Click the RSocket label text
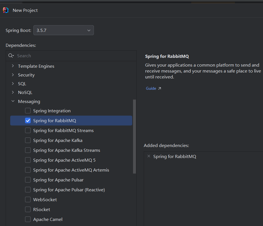The width and height of the screenshot is (263, 226). pyautogui.click(x=42, y=210)
